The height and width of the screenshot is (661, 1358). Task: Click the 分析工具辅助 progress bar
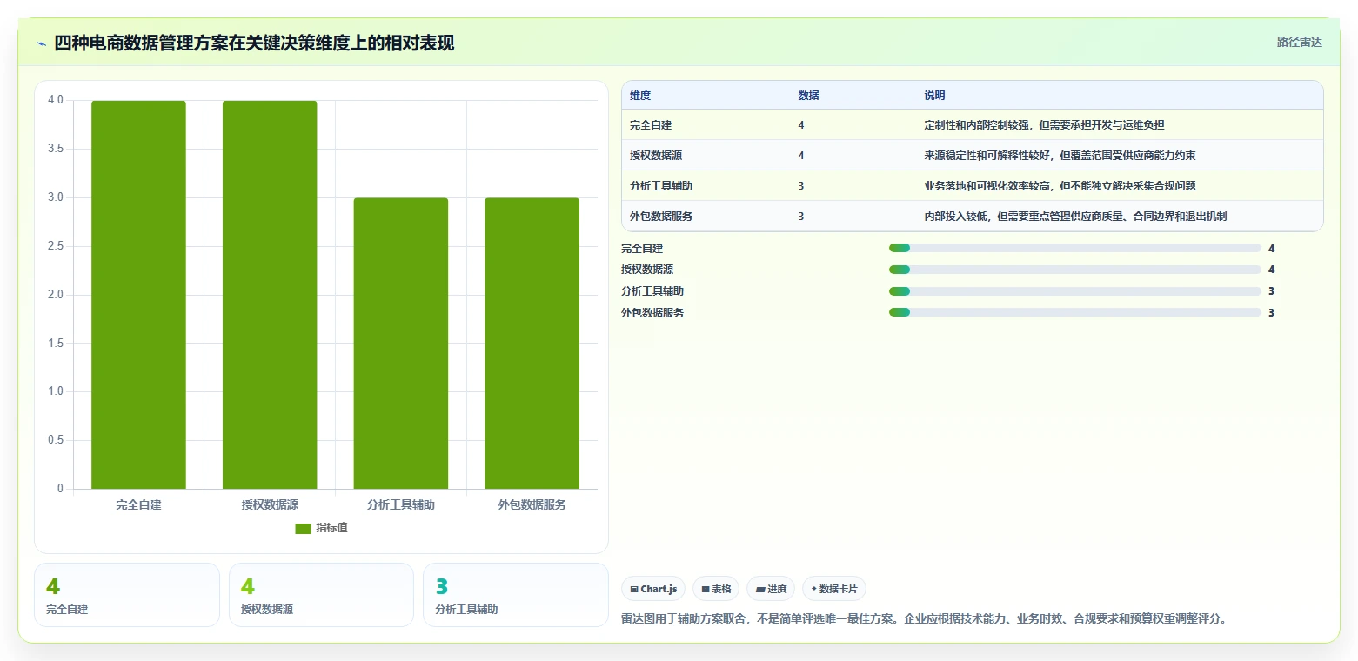[1075, 291]
